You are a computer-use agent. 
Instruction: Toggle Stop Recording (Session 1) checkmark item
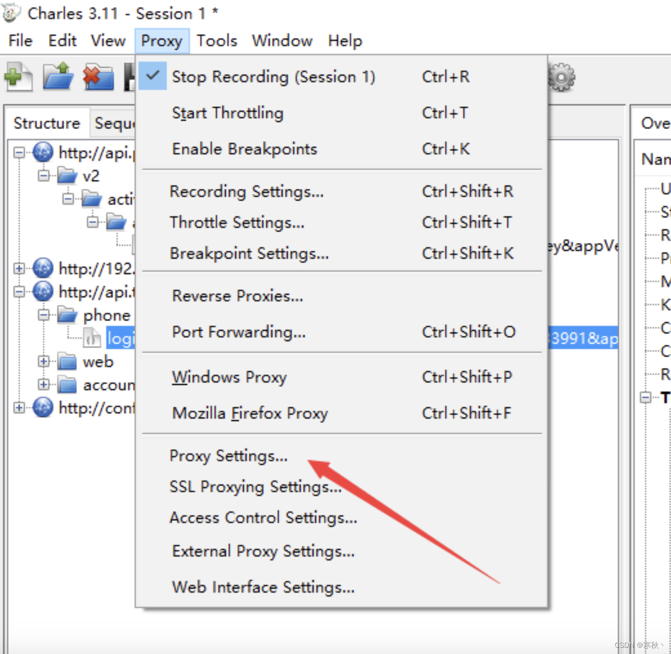click(x=341, y=76)
